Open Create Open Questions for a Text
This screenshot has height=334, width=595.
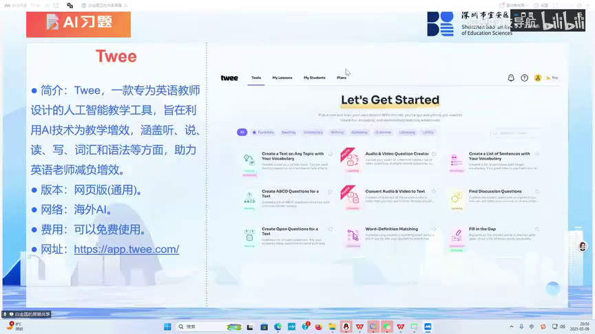(289, 231)
